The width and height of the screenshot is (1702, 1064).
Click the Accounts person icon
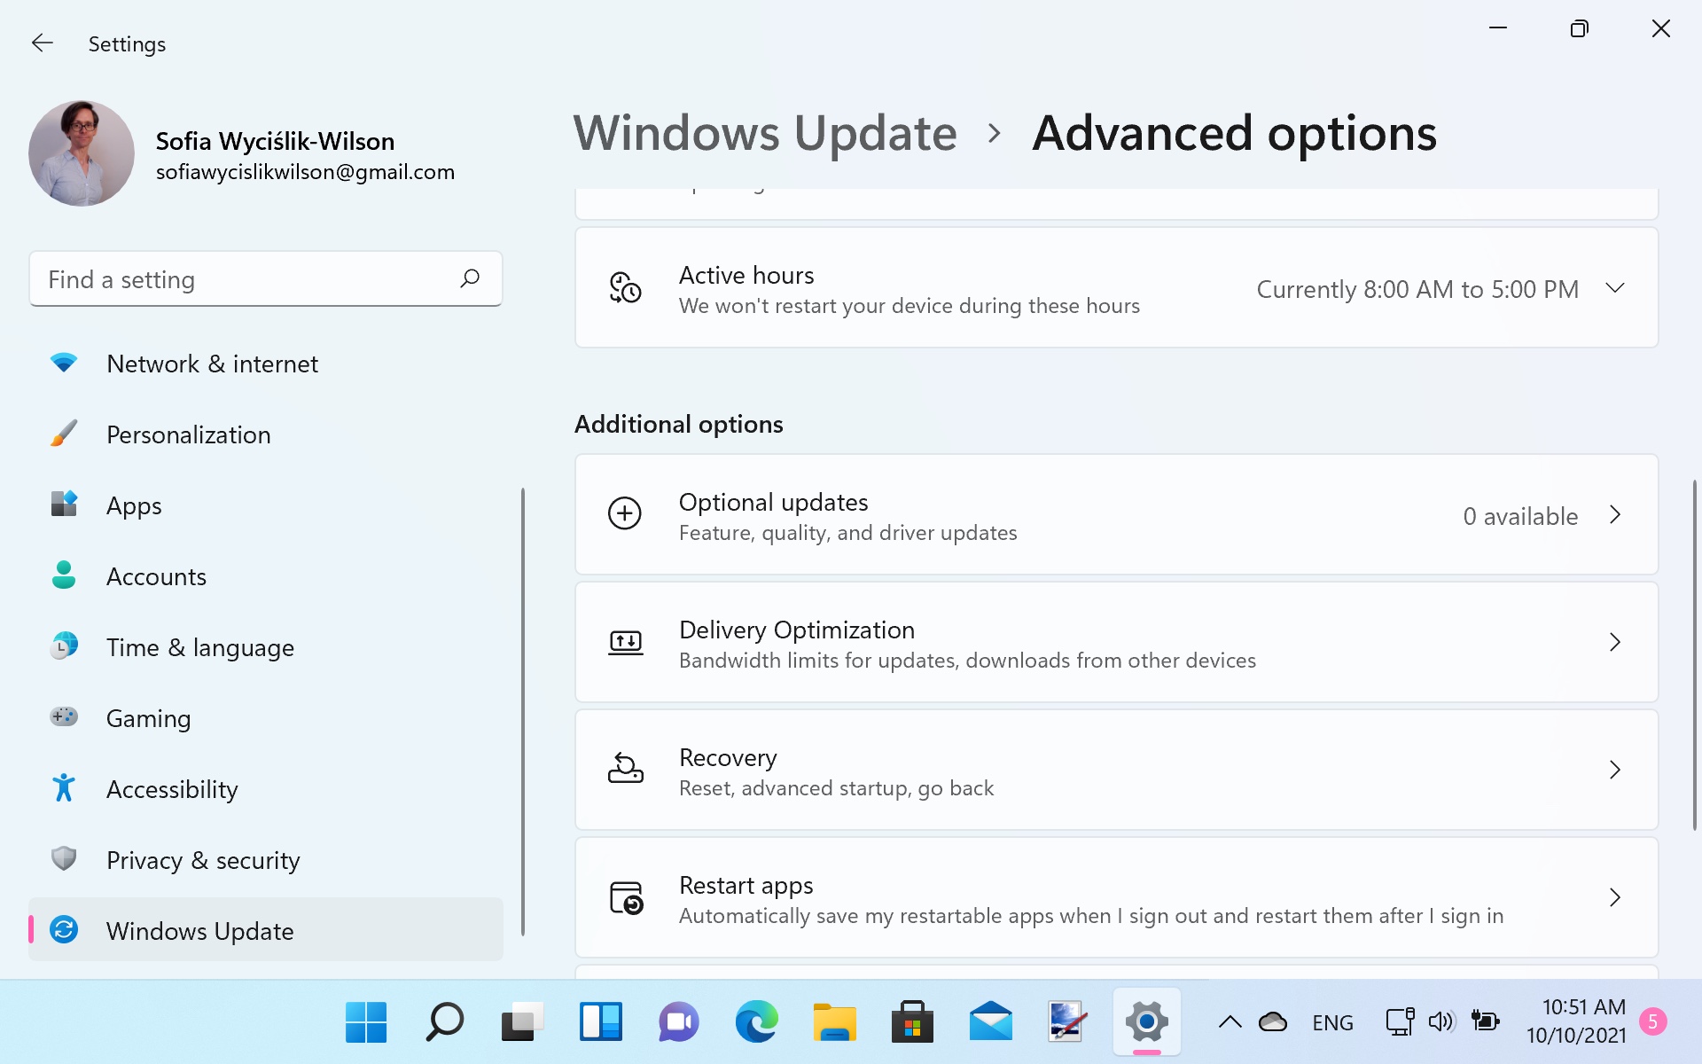click(64, 575)
